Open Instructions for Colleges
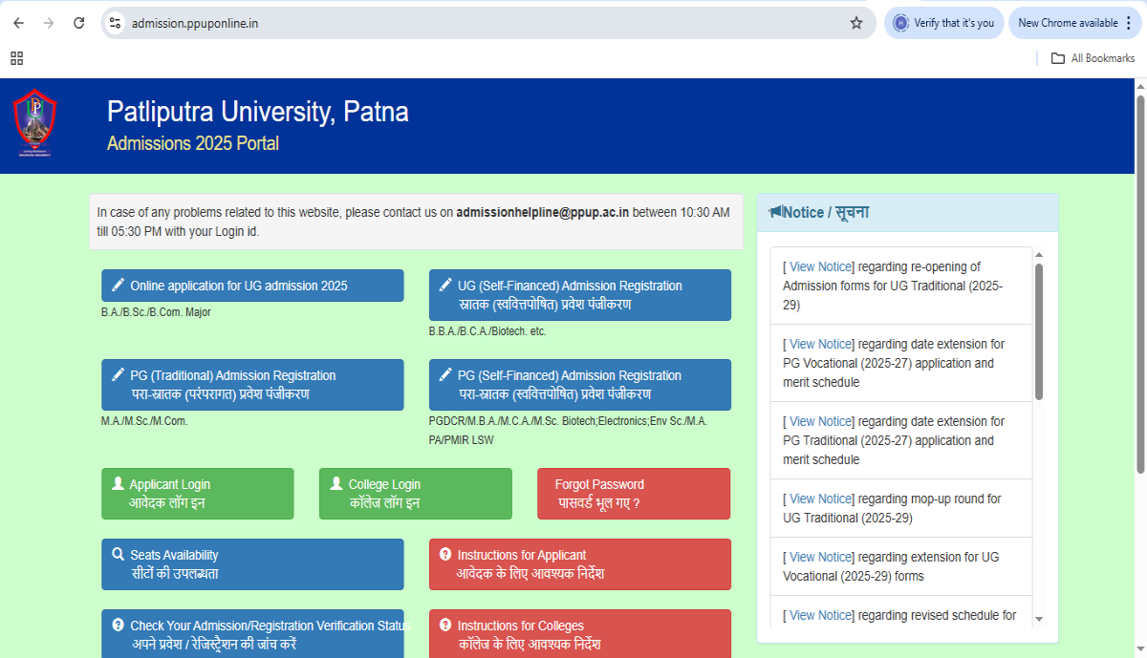Screen dimensions: 1147x658 click(580, 634)
